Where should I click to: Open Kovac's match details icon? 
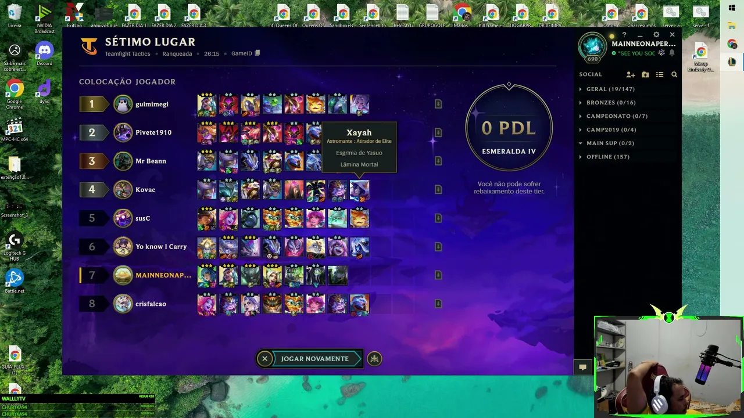tap(438, 189)
